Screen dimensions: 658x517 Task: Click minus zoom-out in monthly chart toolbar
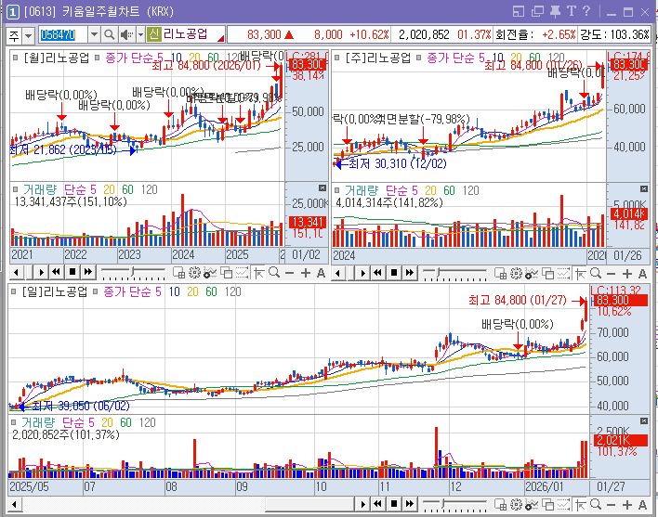point(290,274)
